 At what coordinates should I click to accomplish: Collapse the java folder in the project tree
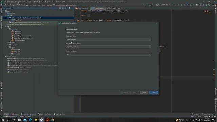point(6,16)
